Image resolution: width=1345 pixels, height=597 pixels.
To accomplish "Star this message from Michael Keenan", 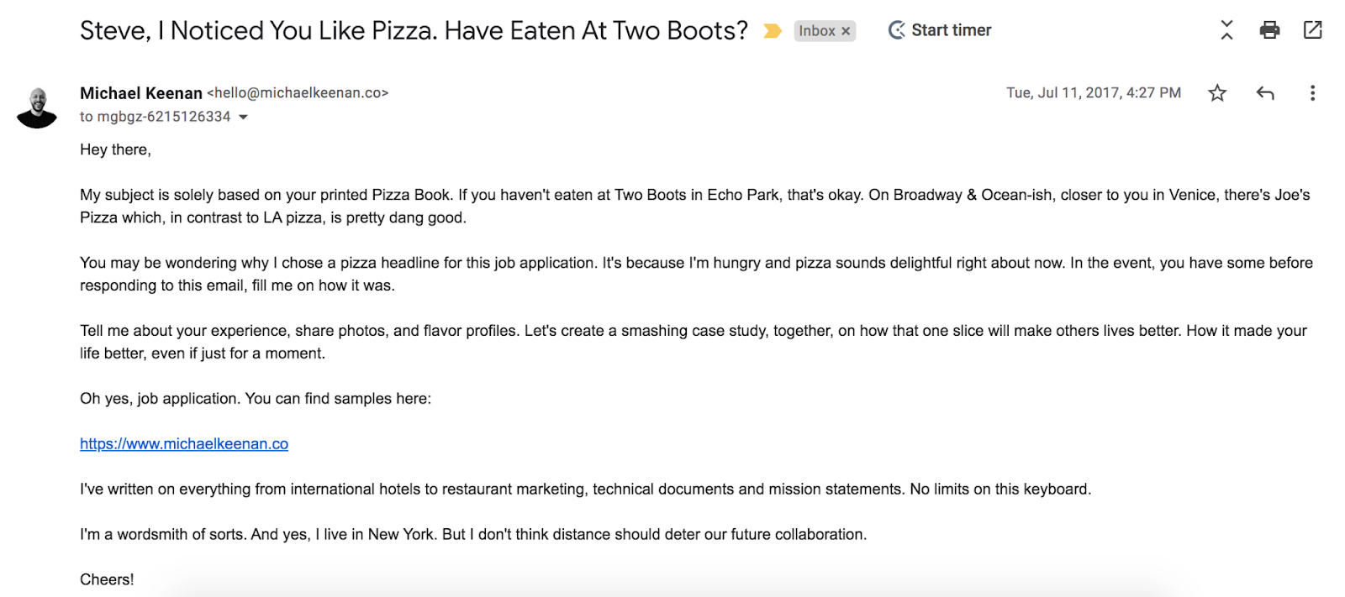I will click(1216, 93).
